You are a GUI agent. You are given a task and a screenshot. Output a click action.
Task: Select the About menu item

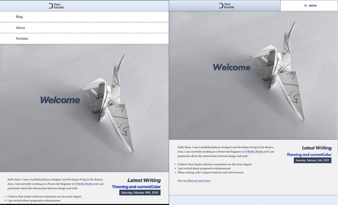click(20, 28)
